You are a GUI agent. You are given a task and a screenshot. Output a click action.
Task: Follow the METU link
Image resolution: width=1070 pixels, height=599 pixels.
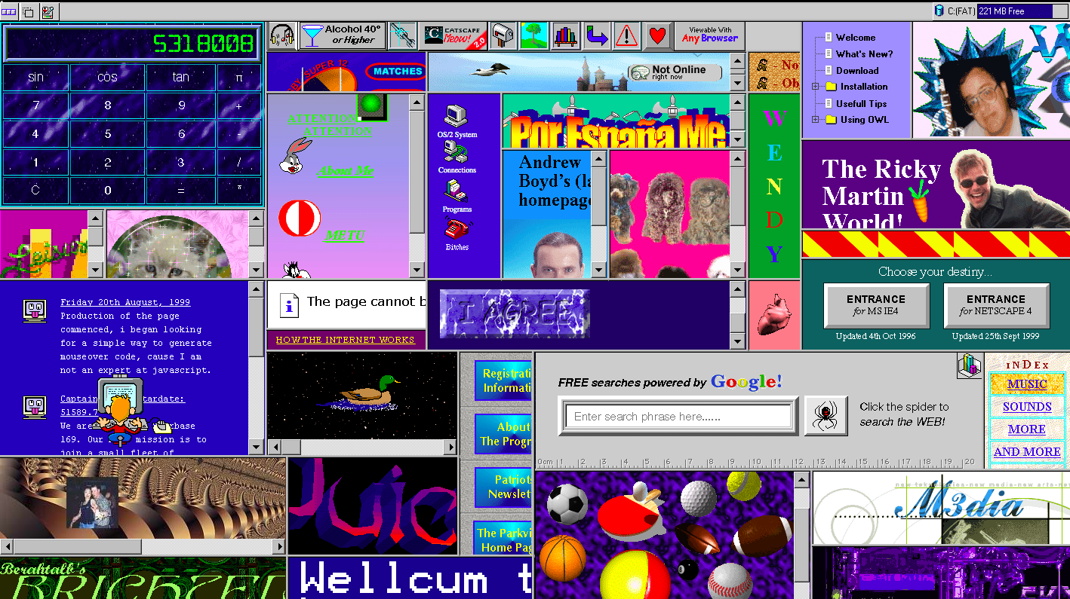345,236
